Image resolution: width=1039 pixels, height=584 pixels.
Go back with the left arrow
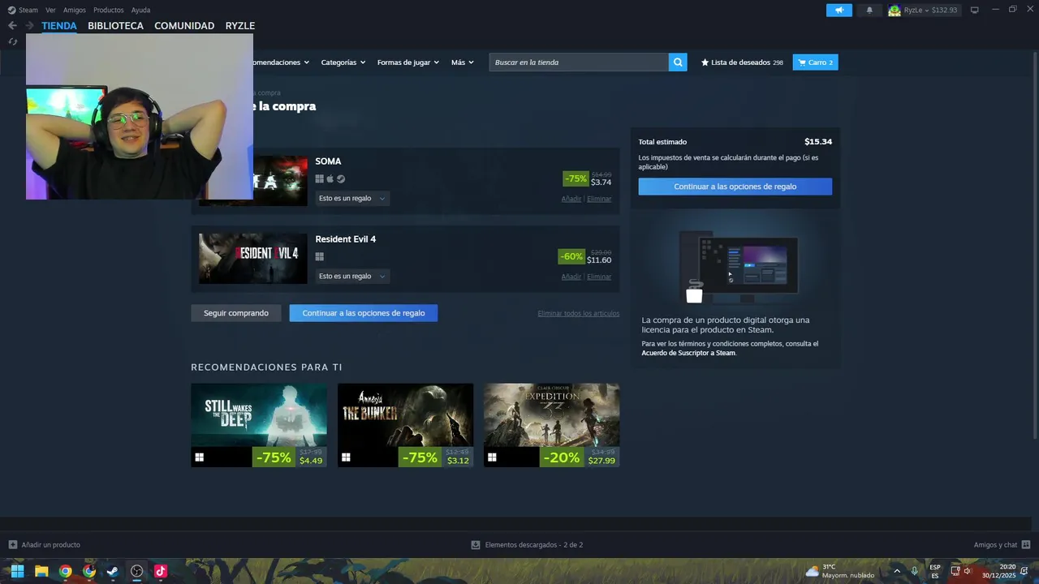[12, 25]
